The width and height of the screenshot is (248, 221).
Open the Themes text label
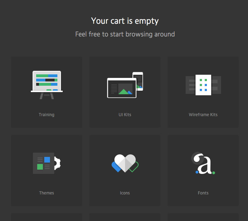coord(46,193)
